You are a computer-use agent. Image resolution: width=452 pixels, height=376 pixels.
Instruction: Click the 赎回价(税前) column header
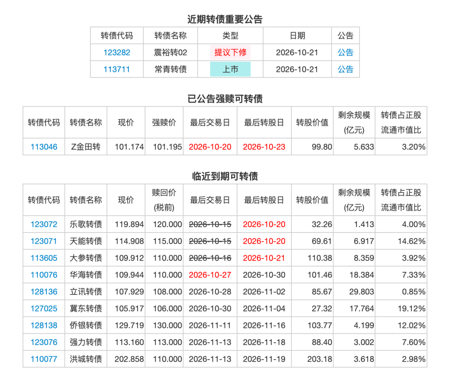coord(164,200)
